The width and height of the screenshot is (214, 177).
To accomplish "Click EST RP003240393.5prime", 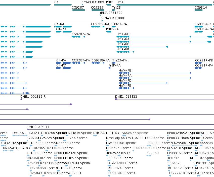I will [x=149, y=148].
